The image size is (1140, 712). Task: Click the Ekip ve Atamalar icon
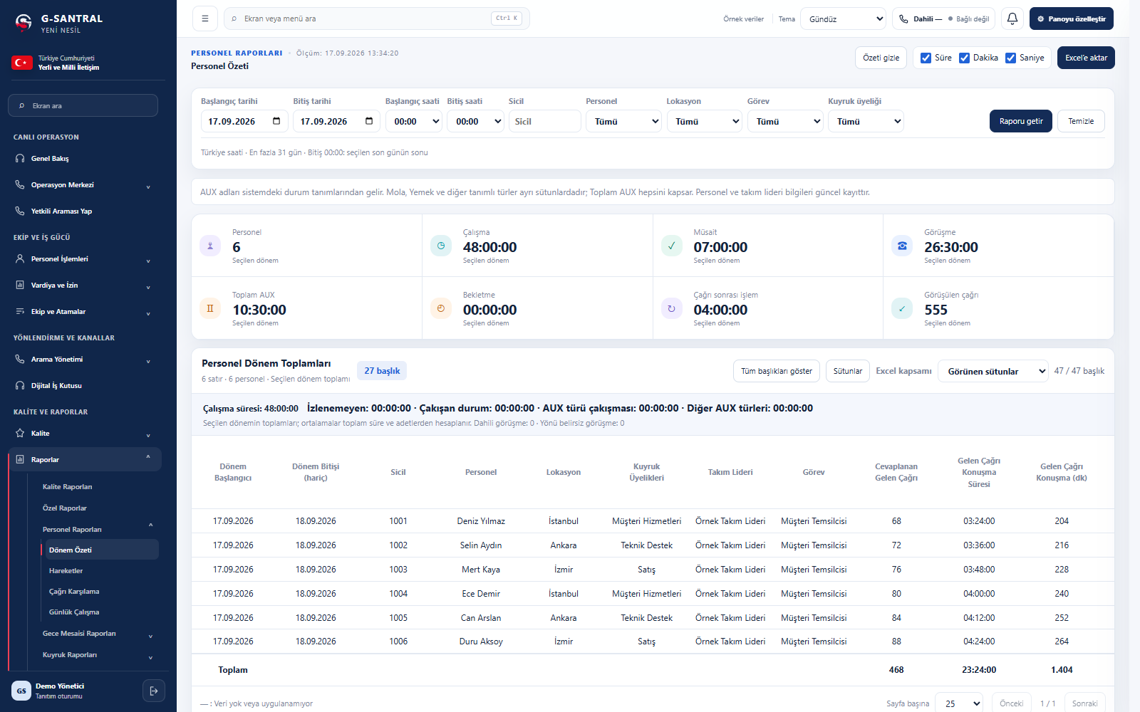pos(20,311)
